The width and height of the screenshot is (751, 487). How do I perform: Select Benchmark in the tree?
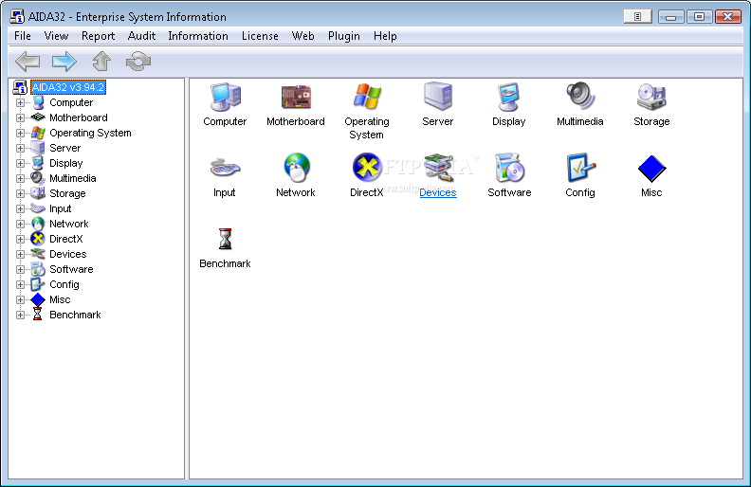[x=75, y=315]
